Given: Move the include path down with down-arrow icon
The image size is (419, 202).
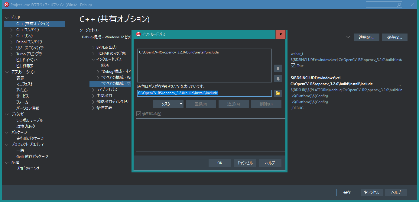Looking at the screenshot, I should point(278,79).
